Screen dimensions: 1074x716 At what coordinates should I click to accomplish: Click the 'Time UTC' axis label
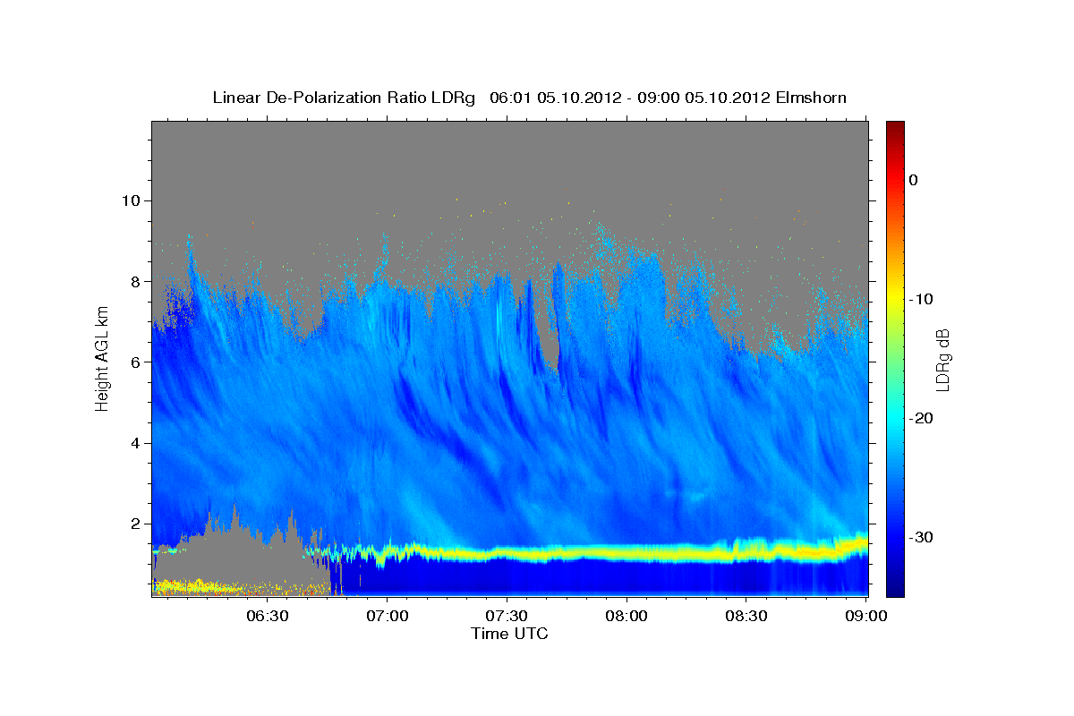(x=509, y=634)
